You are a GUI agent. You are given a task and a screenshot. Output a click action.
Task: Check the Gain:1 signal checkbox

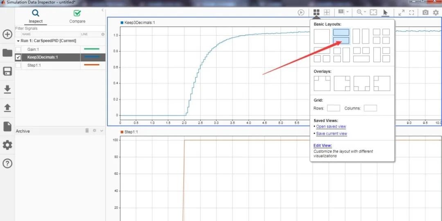(x=18, y=50)
